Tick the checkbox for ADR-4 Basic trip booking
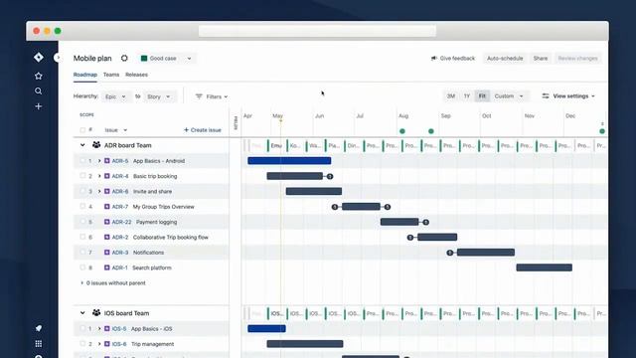Image resolution: width=636 pixels, height=358 pixels. click(x=82, y=176)
